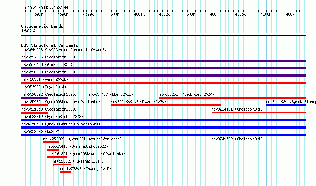Select the purple nsv6598603 variant bar
This screenshot has width=316, height=186.
point(163,75)
